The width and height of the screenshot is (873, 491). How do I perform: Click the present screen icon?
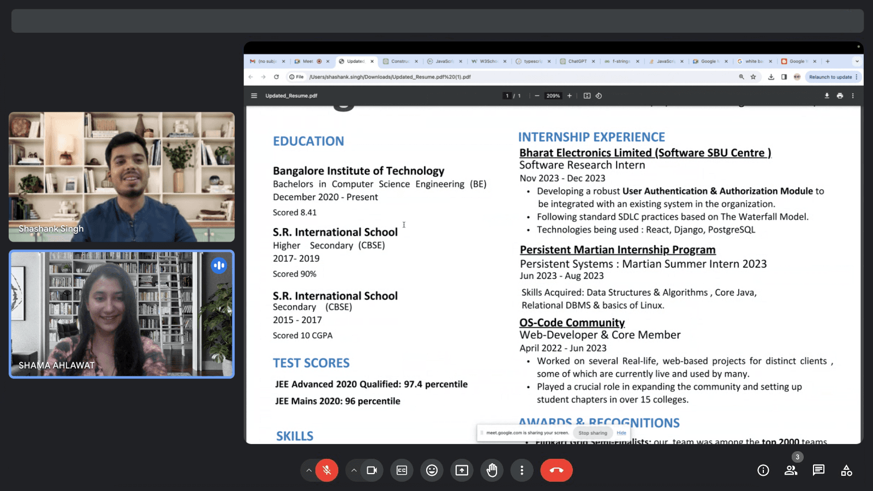462,470
